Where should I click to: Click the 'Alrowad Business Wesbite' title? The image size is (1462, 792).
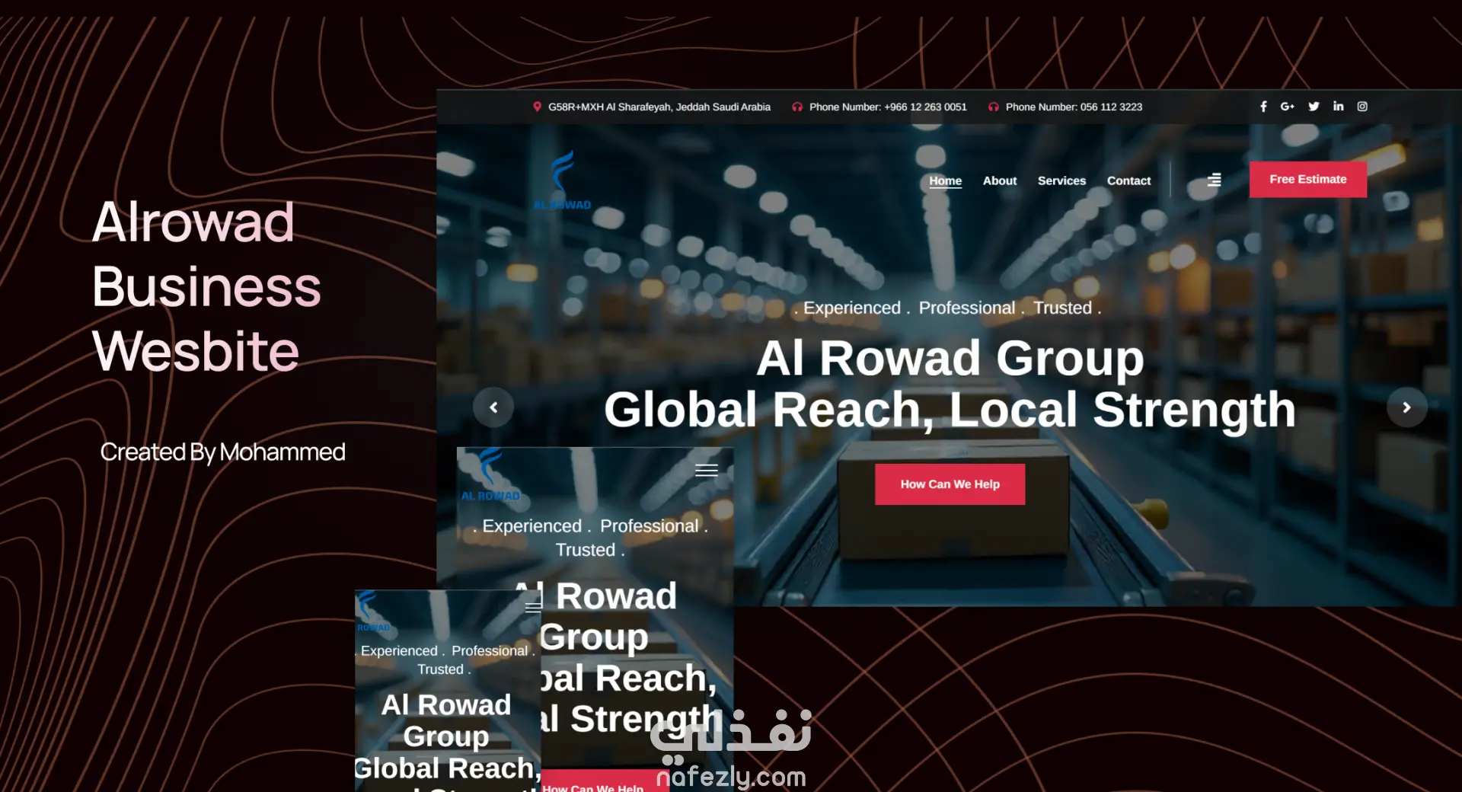(206, 286)
